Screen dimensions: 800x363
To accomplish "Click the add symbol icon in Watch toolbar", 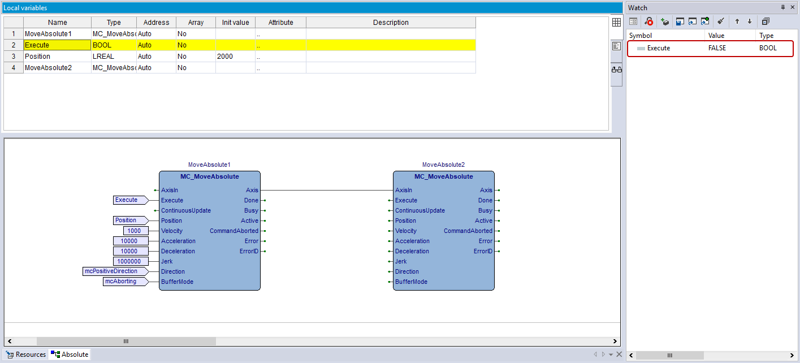I will click(665, 21).
